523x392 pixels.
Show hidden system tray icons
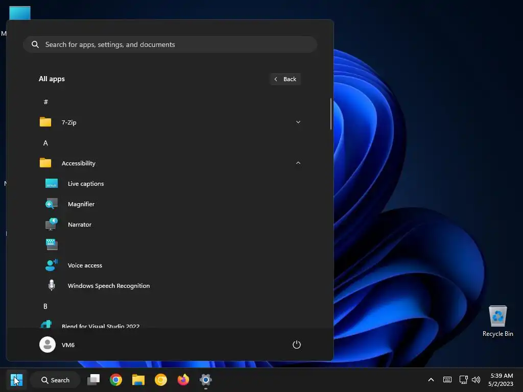[431, 380]
